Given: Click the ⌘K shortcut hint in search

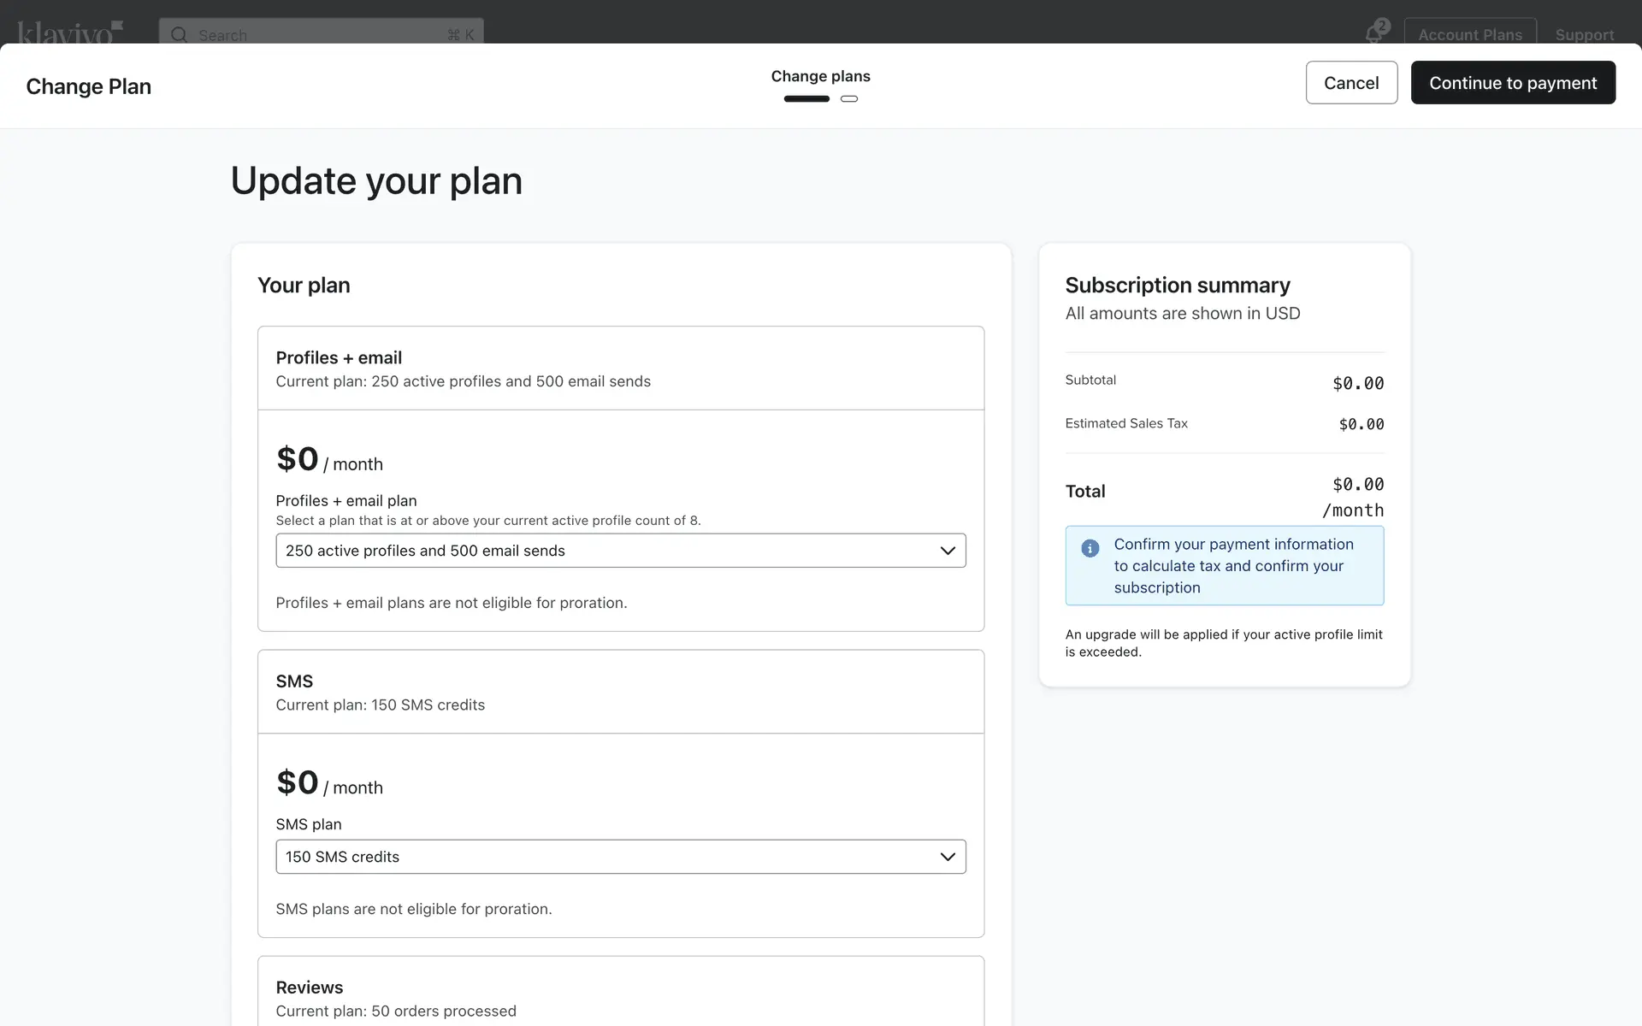Looking at the screenshot, I should [460, 35].
